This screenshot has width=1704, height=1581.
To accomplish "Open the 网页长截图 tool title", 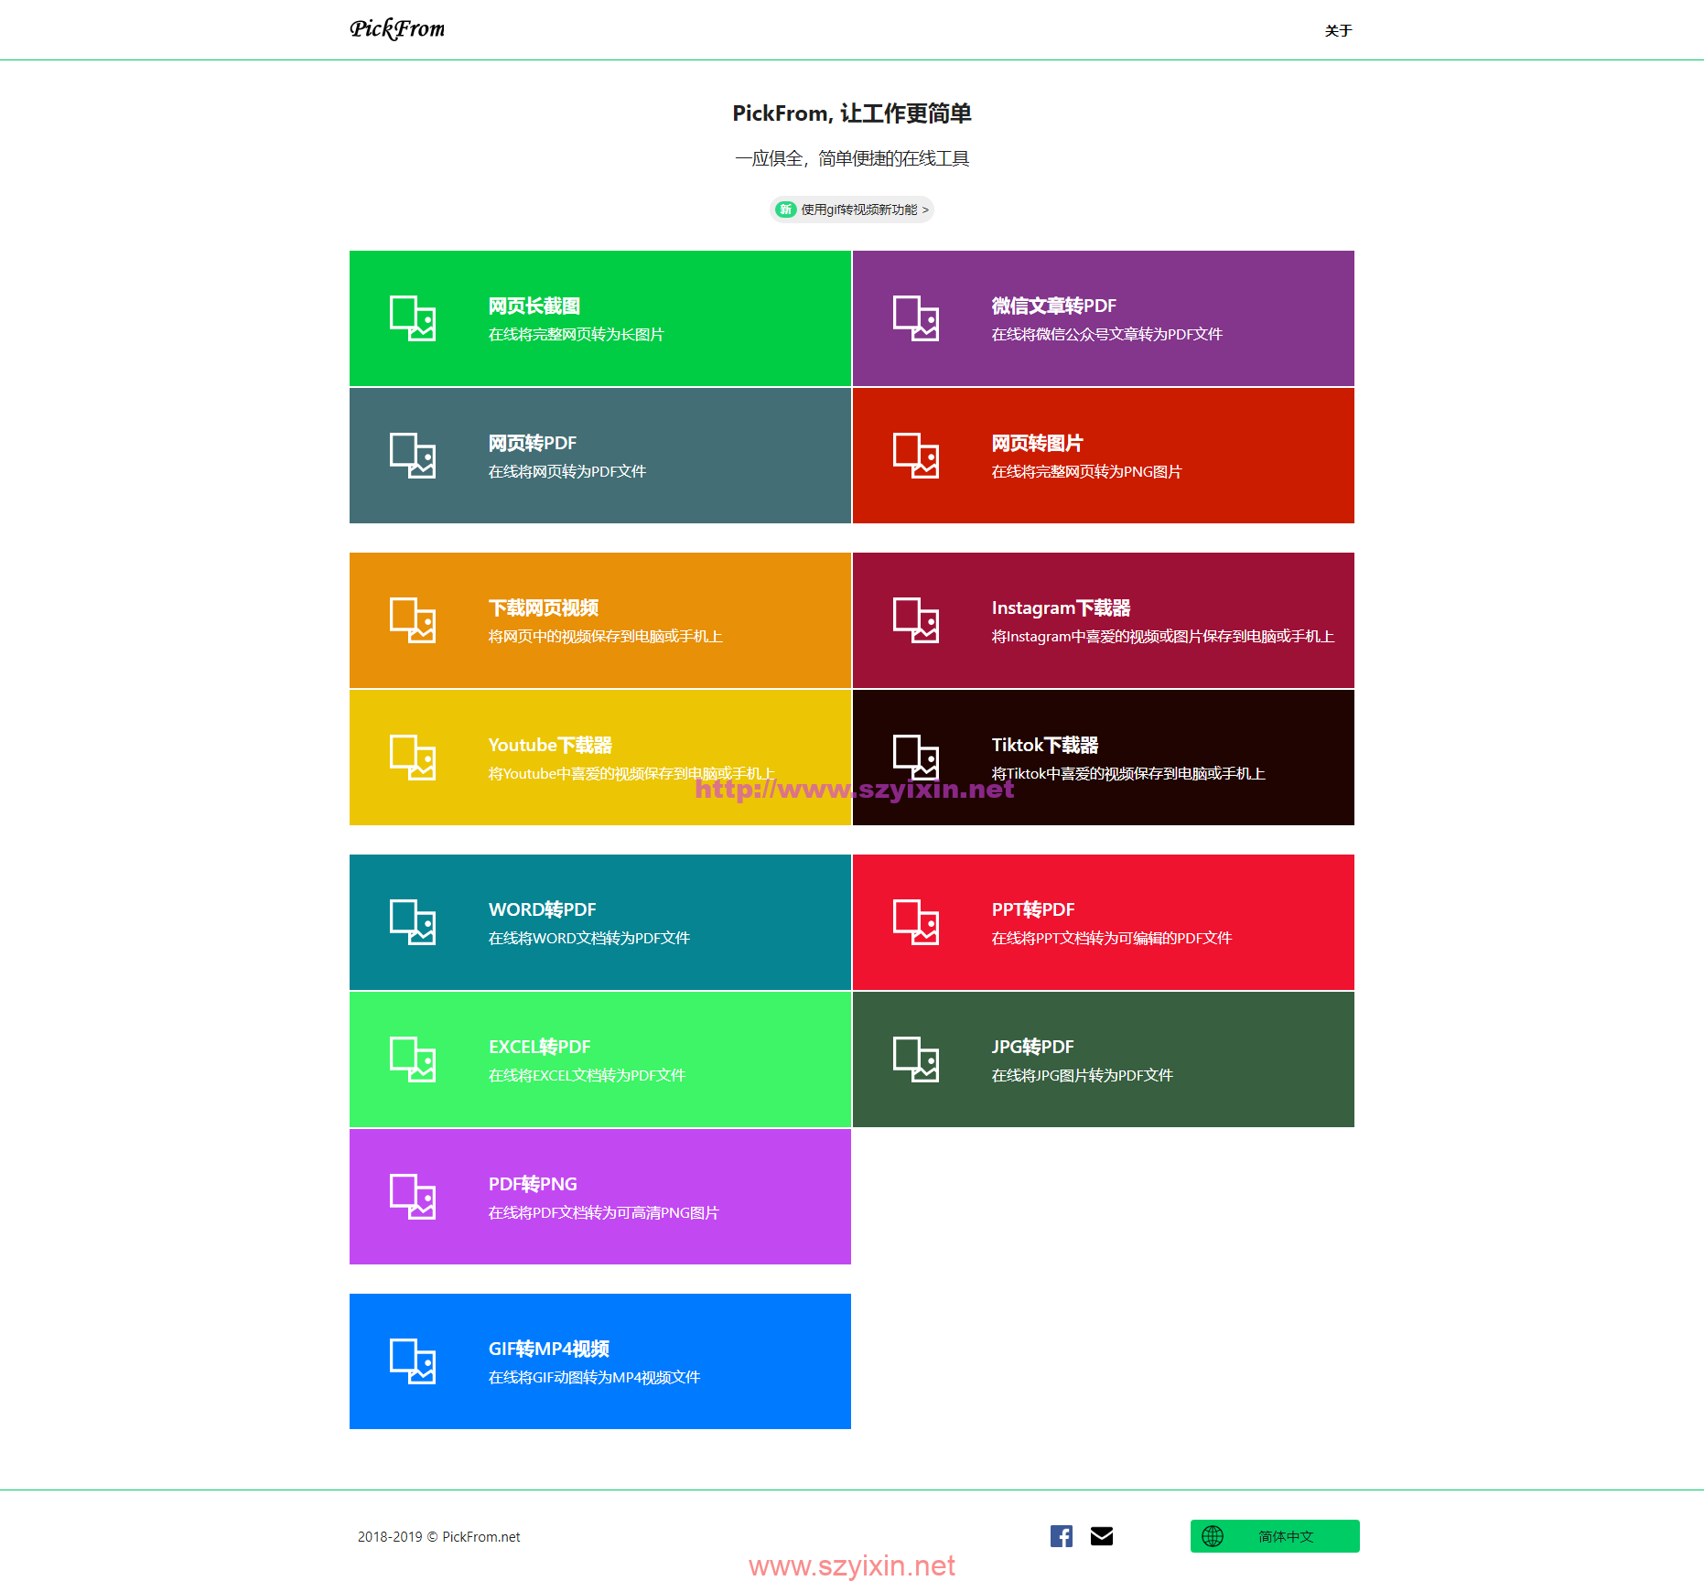I will click(534, 306).
